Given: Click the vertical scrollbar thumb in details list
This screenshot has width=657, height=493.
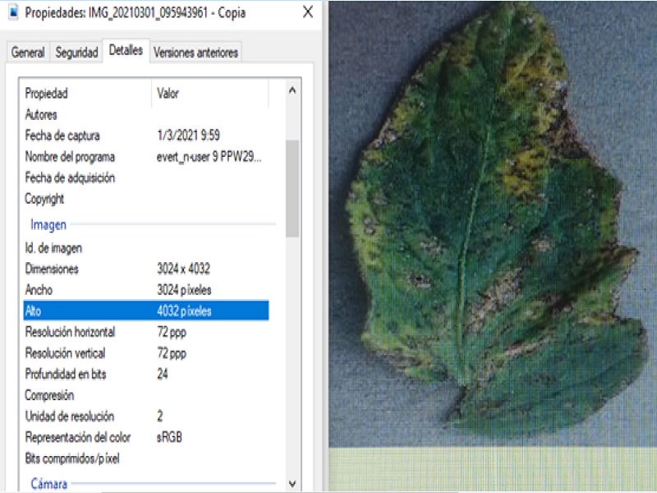Looking at the screenshot, I should 292,189.
